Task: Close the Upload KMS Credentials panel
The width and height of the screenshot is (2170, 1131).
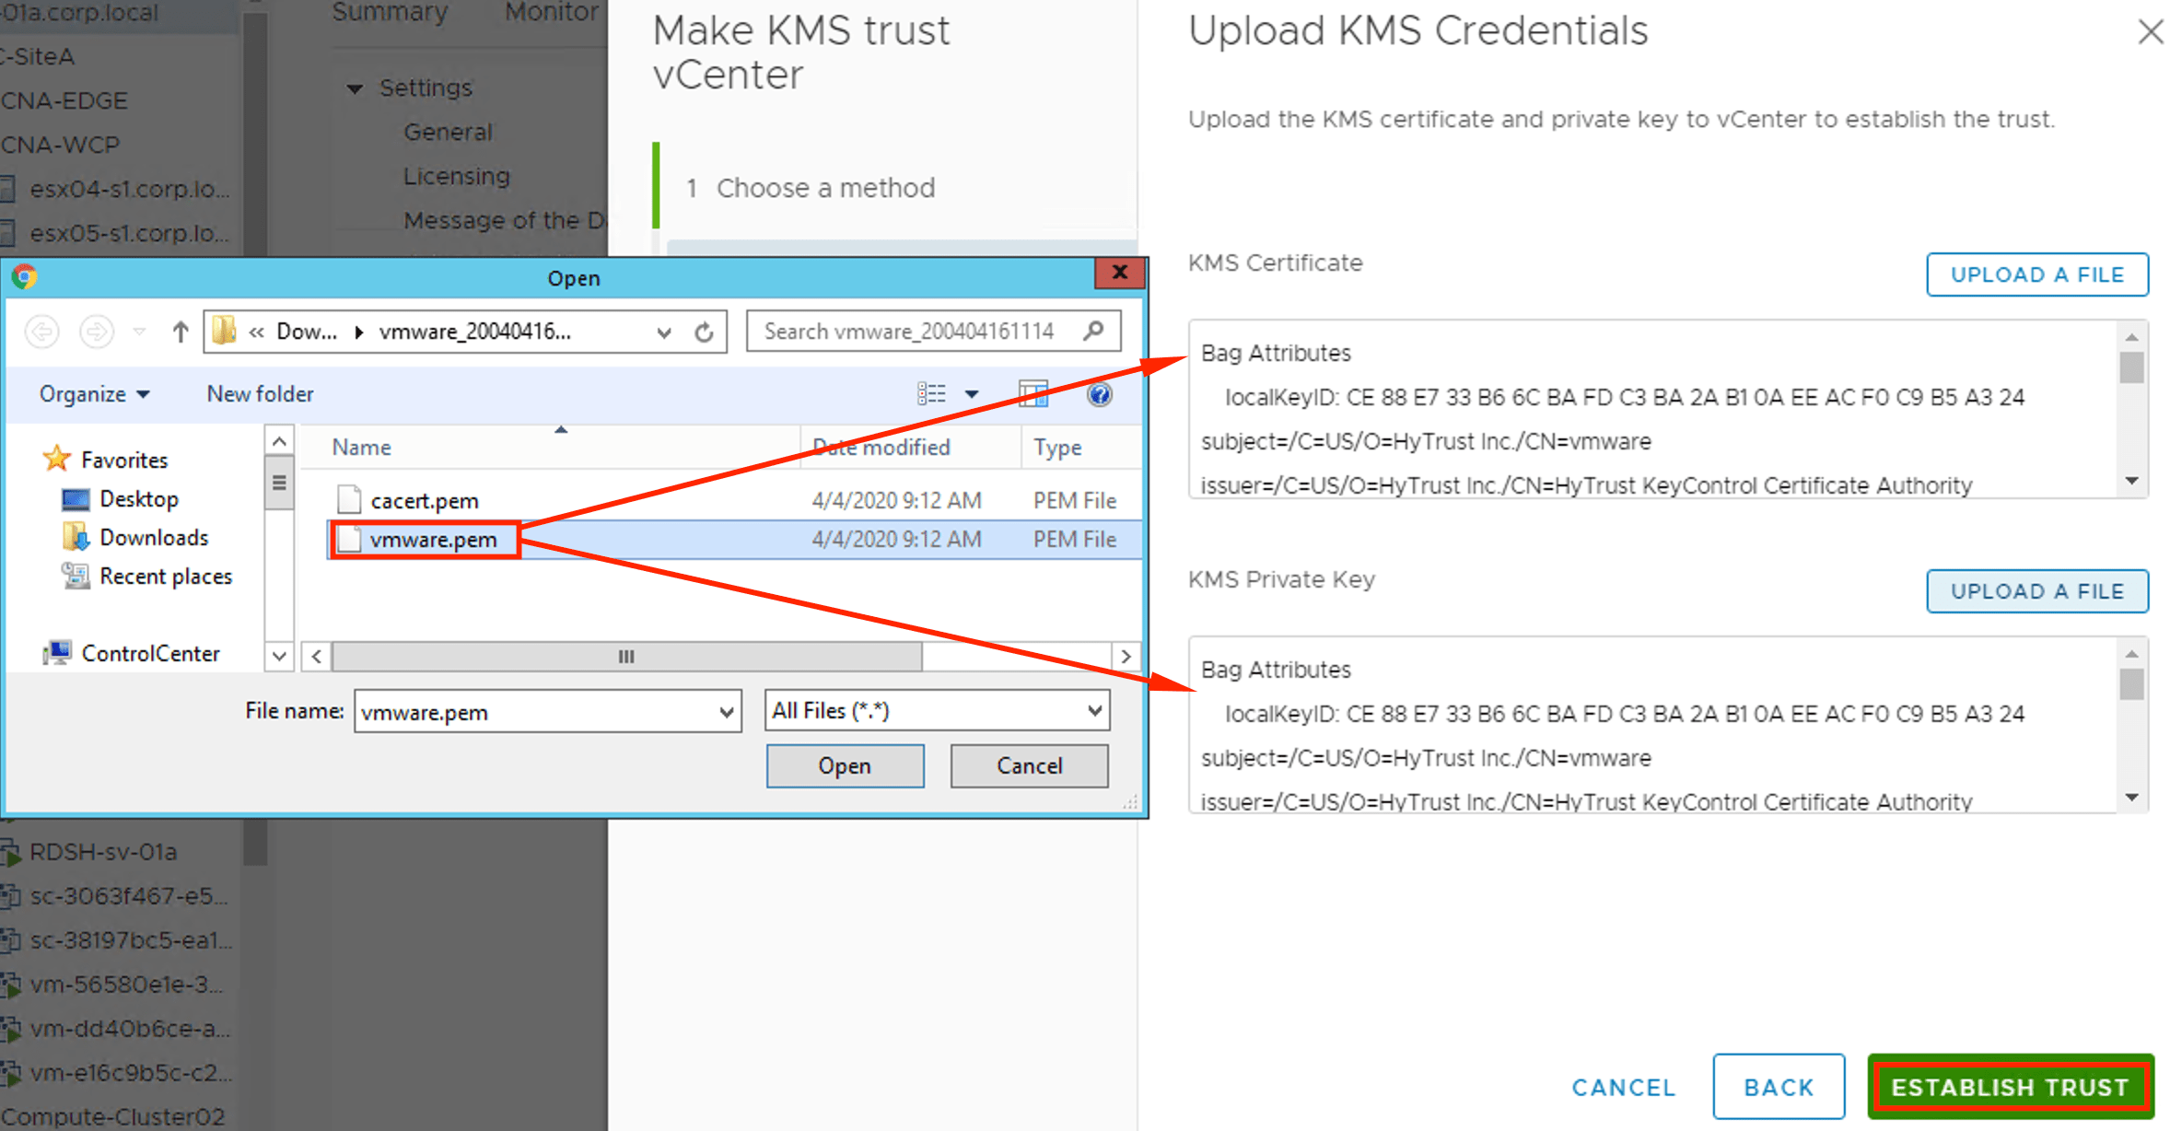Action: 2150,32
